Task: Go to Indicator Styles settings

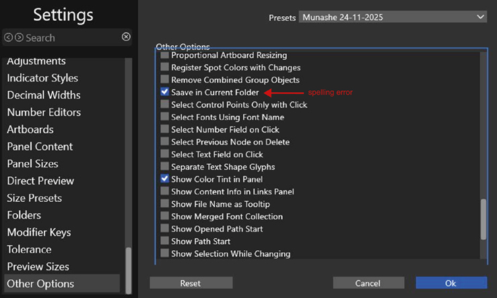Action: [42, 78]
